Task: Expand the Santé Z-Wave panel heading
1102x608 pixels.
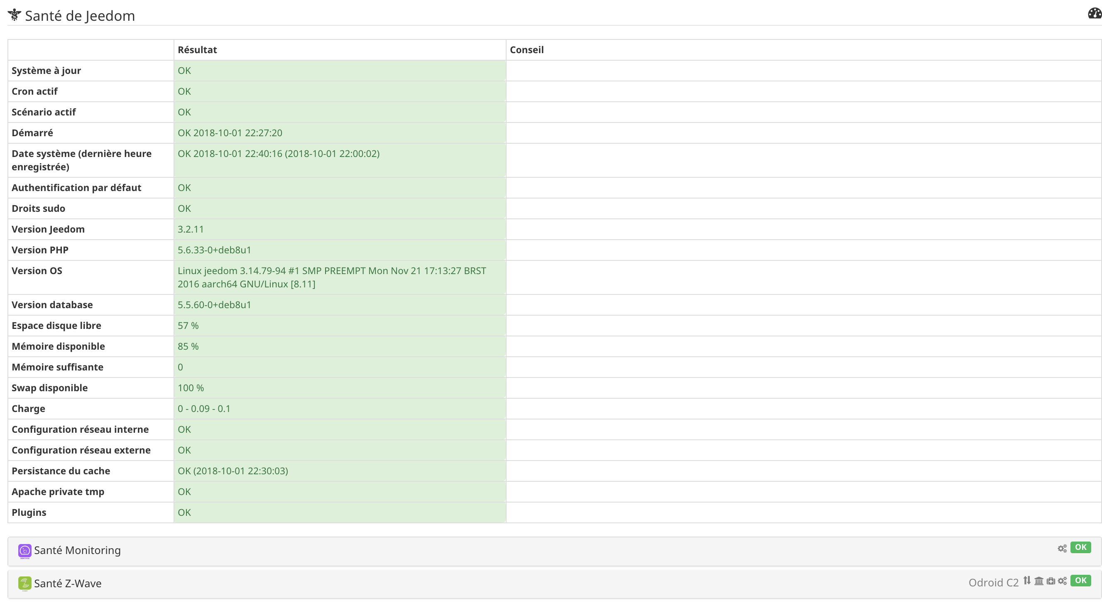Action: [x=554, y=583]
